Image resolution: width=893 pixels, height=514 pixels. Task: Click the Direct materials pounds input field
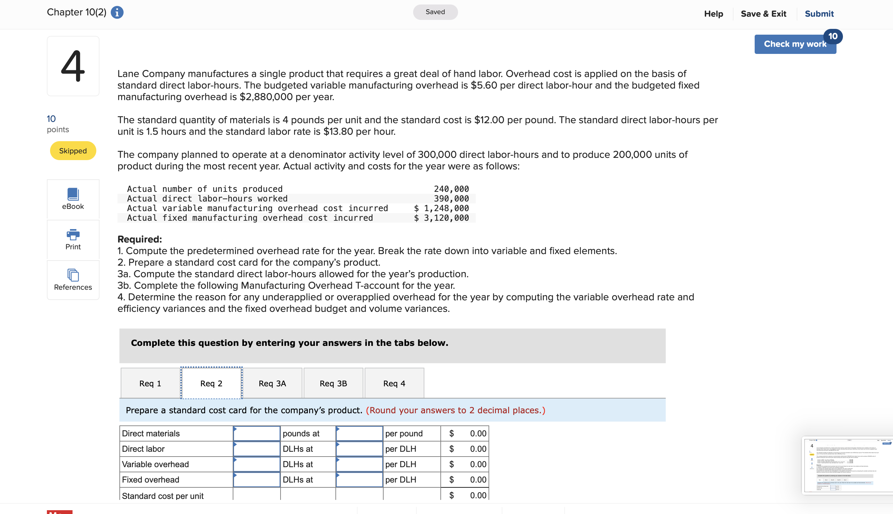257,433
